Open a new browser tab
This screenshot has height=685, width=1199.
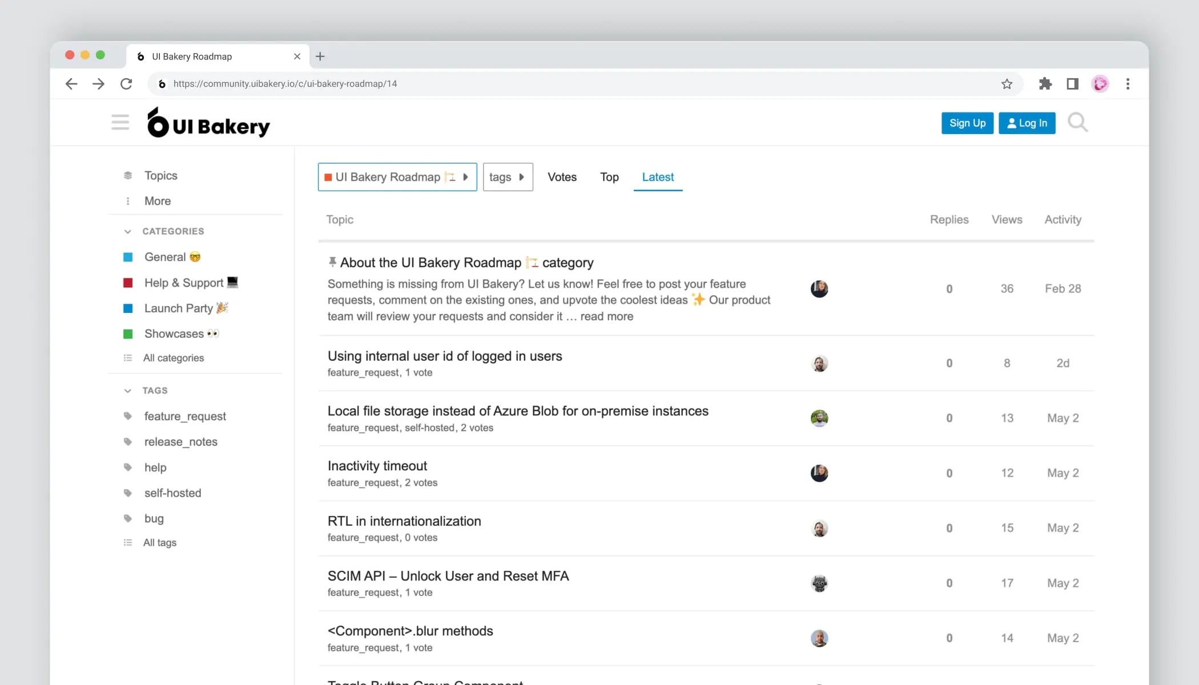[x=320, y=56]
